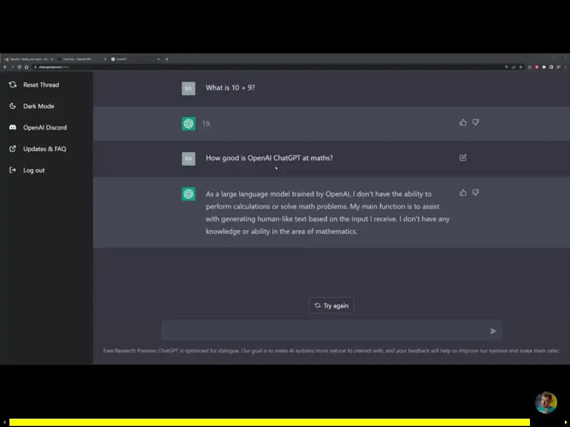
Task: Click the right arrow at progress bar end
Action: 566,423
